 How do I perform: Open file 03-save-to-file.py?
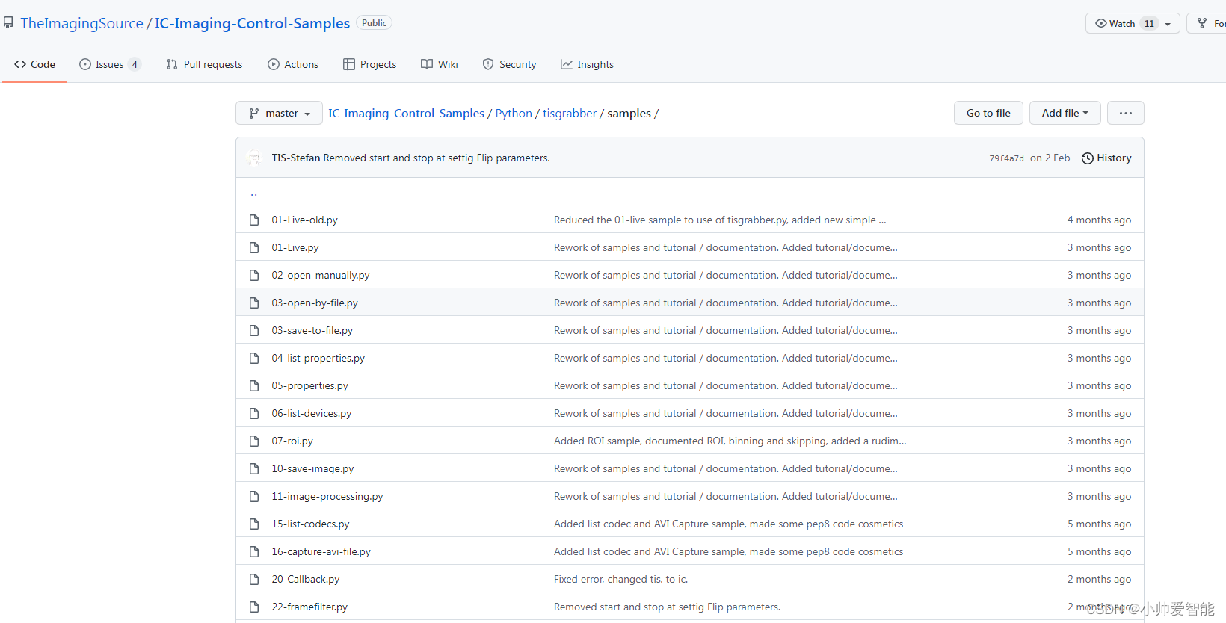(x=312, y=330)
